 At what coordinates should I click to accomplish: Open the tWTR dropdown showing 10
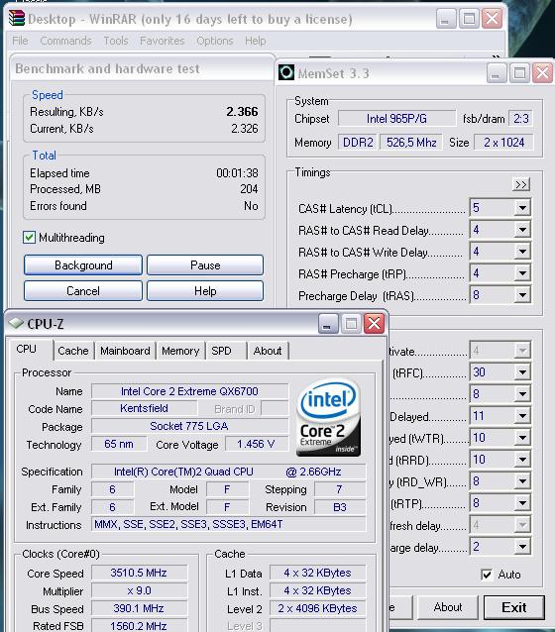(x=522, y=438)
